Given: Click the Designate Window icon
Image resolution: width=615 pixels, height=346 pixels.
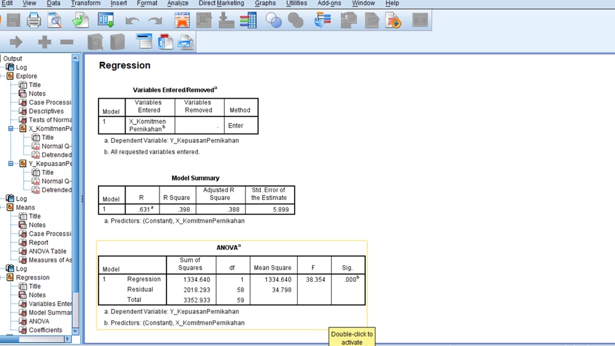Looking at the screenshot, I should [x=322, y=21].
